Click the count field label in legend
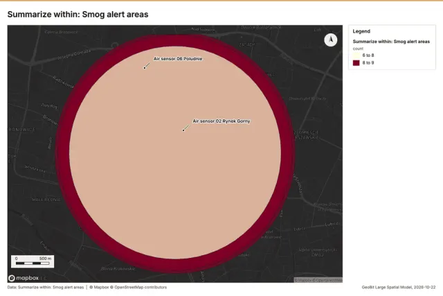This screenshot has height=296, width=443. coord(358,49)
